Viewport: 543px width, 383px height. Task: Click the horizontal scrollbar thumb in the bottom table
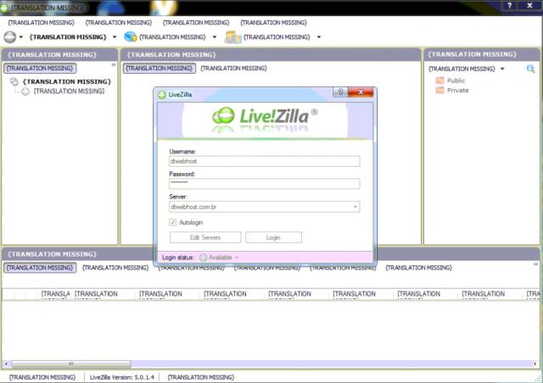pyautogui.click(x=71, y=364)
